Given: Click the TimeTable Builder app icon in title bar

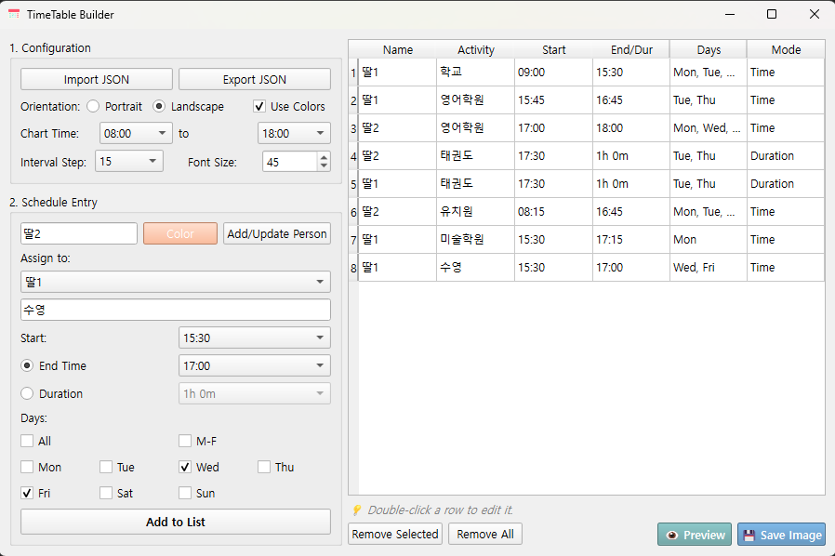Looking at the screenshot, I should coord(13,14).
